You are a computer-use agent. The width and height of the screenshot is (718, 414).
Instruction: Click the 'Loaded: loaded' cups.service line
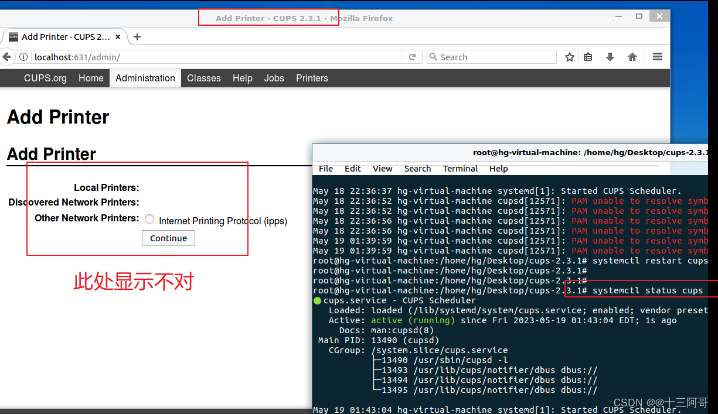tap(518, 310)
